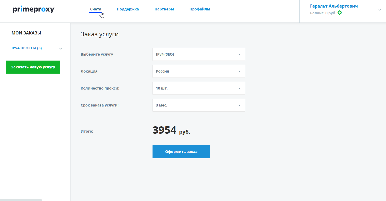Viewport: 386px width, 201px height.
Task: Go to Поддержка section
Action: (128, 9)
